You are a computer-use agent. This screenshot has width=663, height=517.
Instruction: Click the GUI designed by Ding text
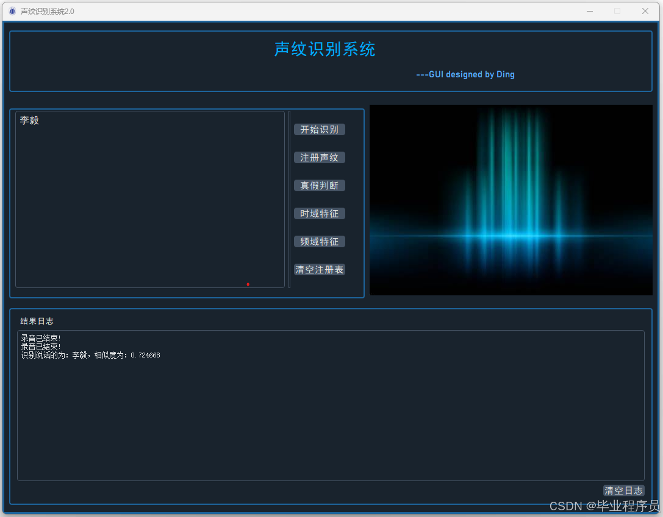465,75
